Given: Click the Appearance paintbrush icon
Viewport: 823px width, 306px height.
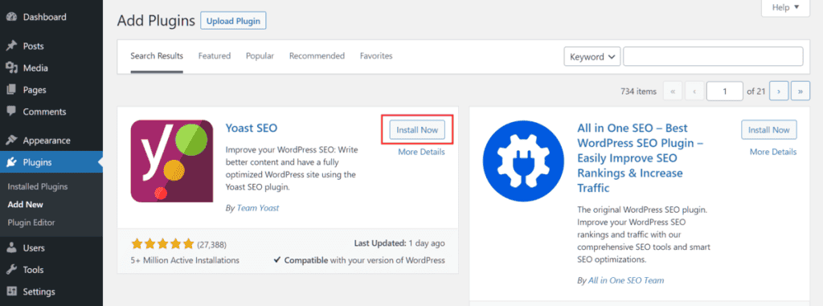Looking at the screenshot, I should click(11, 141).
